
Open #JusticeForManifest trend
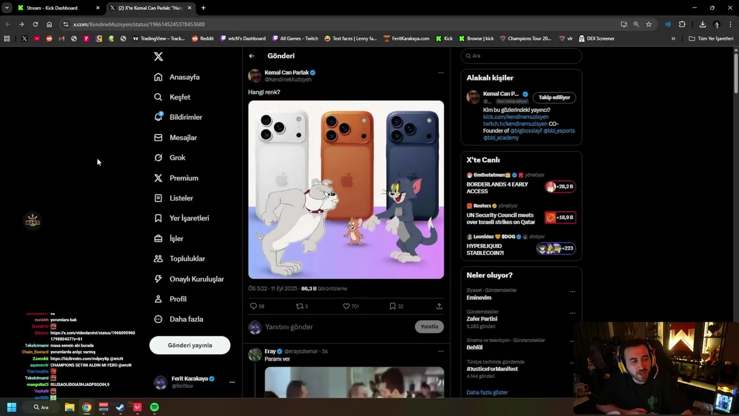coord(492,369)
